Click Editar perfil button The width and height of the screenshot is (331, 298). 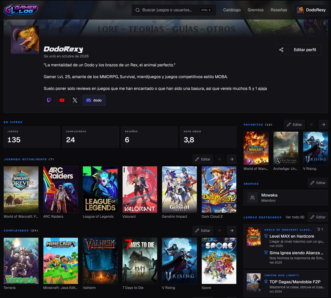click(x=305, y=50)
